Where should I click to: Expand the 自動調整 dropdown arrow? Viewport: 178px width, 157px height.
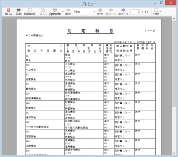click(x=63, y=12)
